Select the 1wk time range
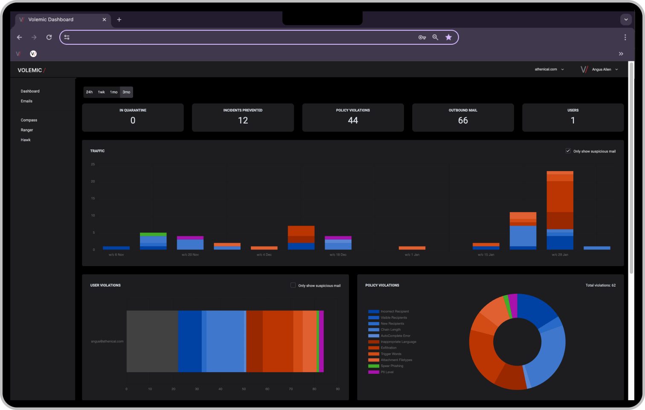 pos(101,92)
